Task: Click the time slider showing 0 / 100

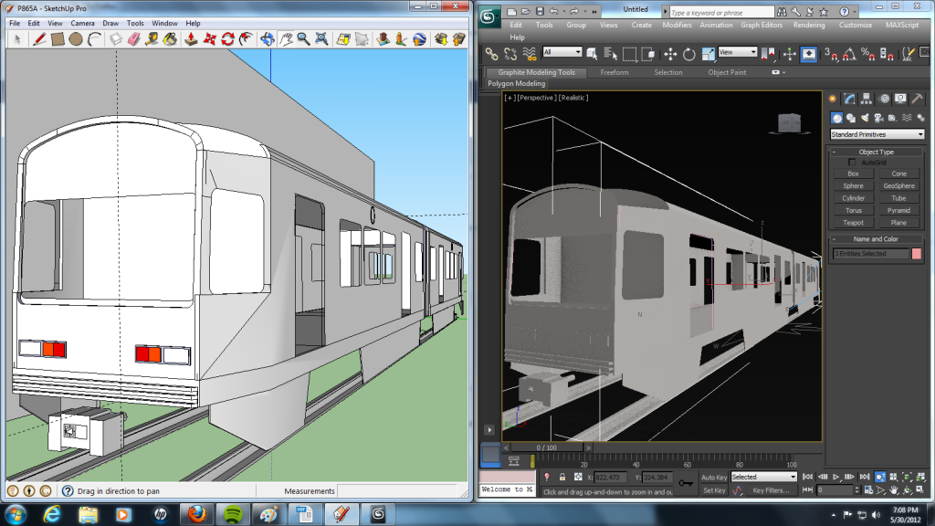Action: pyautogui.click(x=546, y=447)
